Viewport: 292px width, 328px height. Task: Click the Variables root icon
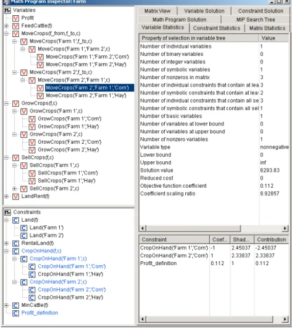(x=8, y=10)
